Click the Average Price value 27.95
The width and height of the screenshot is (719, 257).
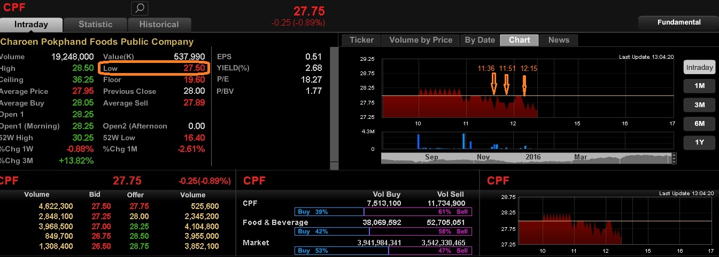(x=83, y=91)
